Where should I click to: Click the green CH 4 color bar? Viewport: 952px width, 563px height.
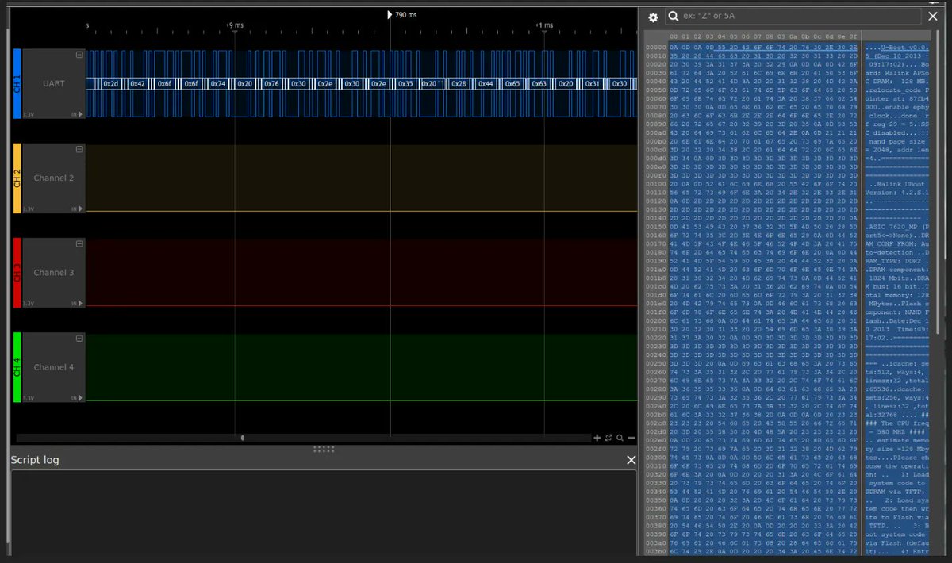pyautogui.click(x=17, y=367)
